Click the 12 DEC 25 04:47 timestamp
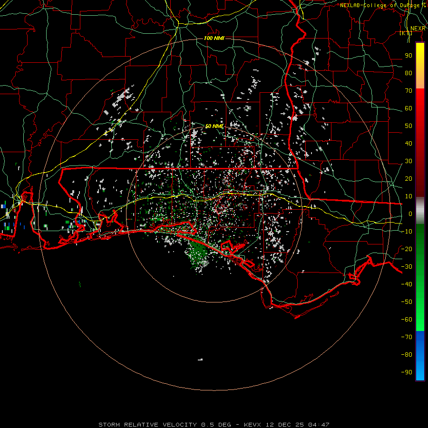 pyautogui.click(x=297, y=425)
